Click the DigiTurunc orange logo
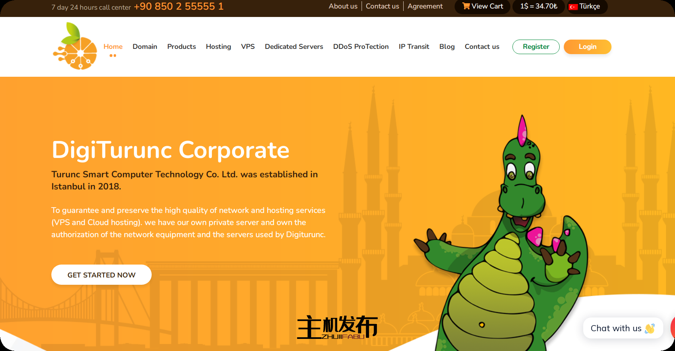Screen dimensions: 675x351 click(75, 46)
